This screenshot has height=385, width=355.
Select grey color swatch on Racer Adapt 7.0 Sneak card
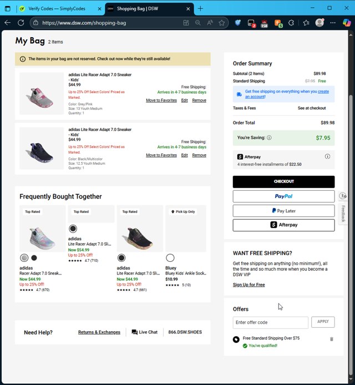pyautogui.click(x=24, y=258)
